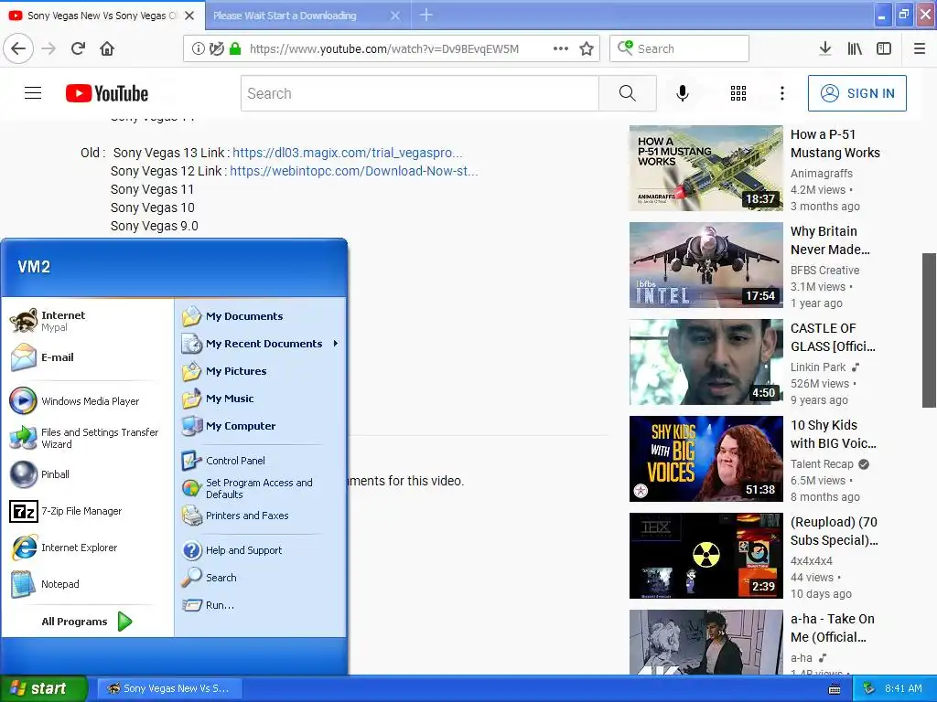
Task: Open the Sony Vegas 13 magix.com link
Action: [347, 153]
